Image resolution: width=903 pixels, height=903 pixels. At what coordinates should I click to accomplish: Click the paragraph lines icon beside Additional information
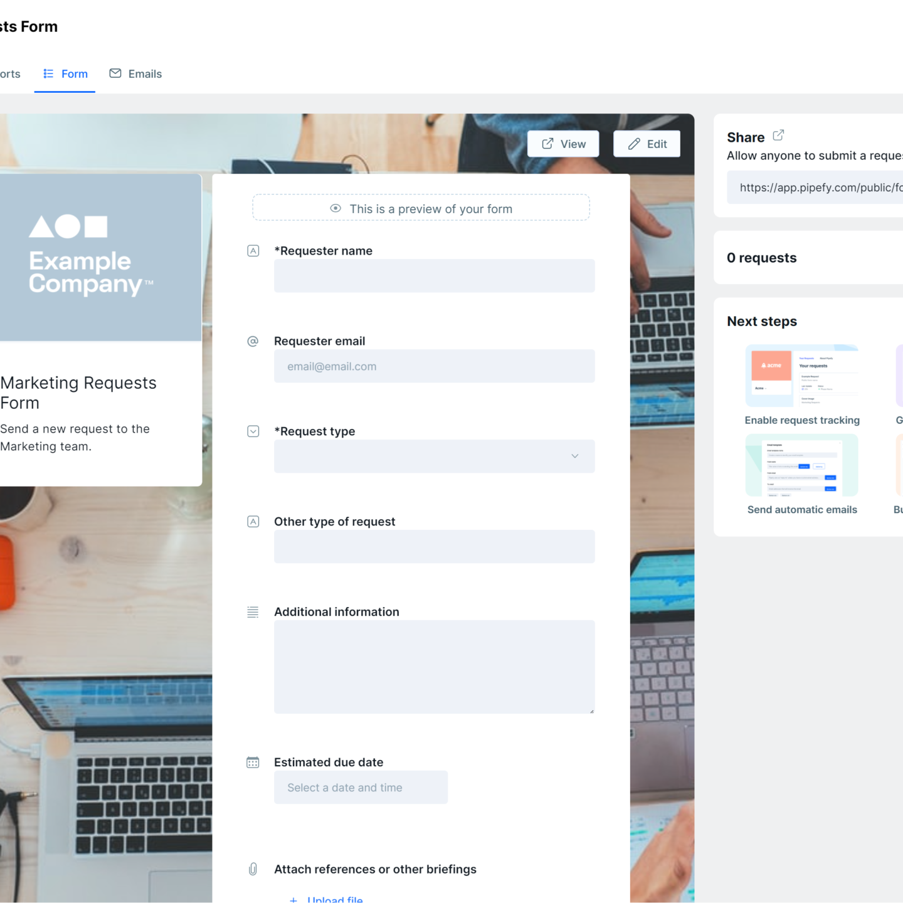[x=253, y=612]
